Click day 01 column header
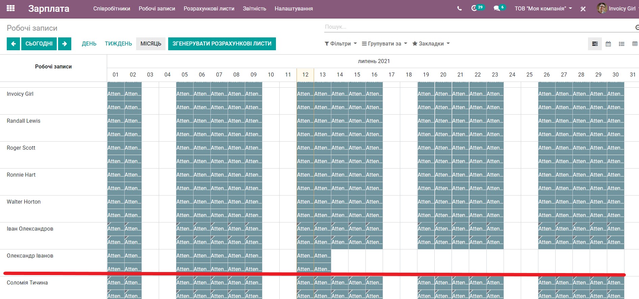639x299 pixels. (116, 75)
